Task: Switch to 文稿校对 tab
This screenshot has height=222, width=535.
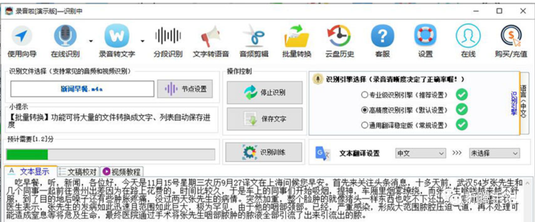Action: point(78,171)
